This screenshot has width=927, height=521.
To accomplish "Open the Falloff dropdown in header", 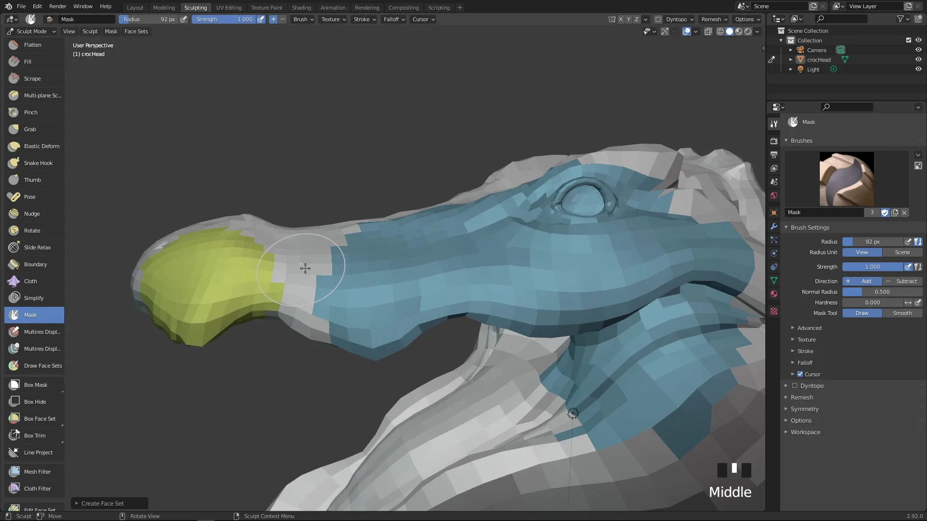I will click(x=394, y=19).
